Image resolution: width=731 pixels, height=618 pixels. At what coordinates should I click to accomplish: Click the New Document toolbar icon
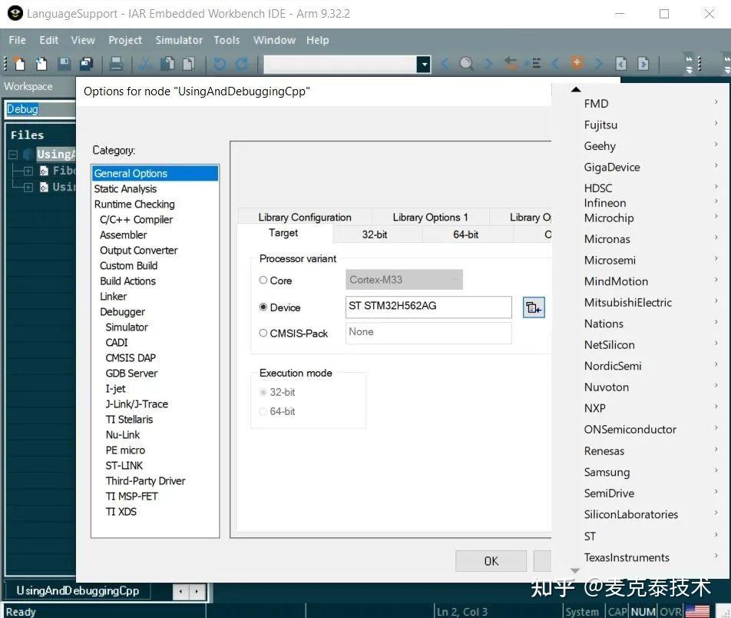(20, 64)
